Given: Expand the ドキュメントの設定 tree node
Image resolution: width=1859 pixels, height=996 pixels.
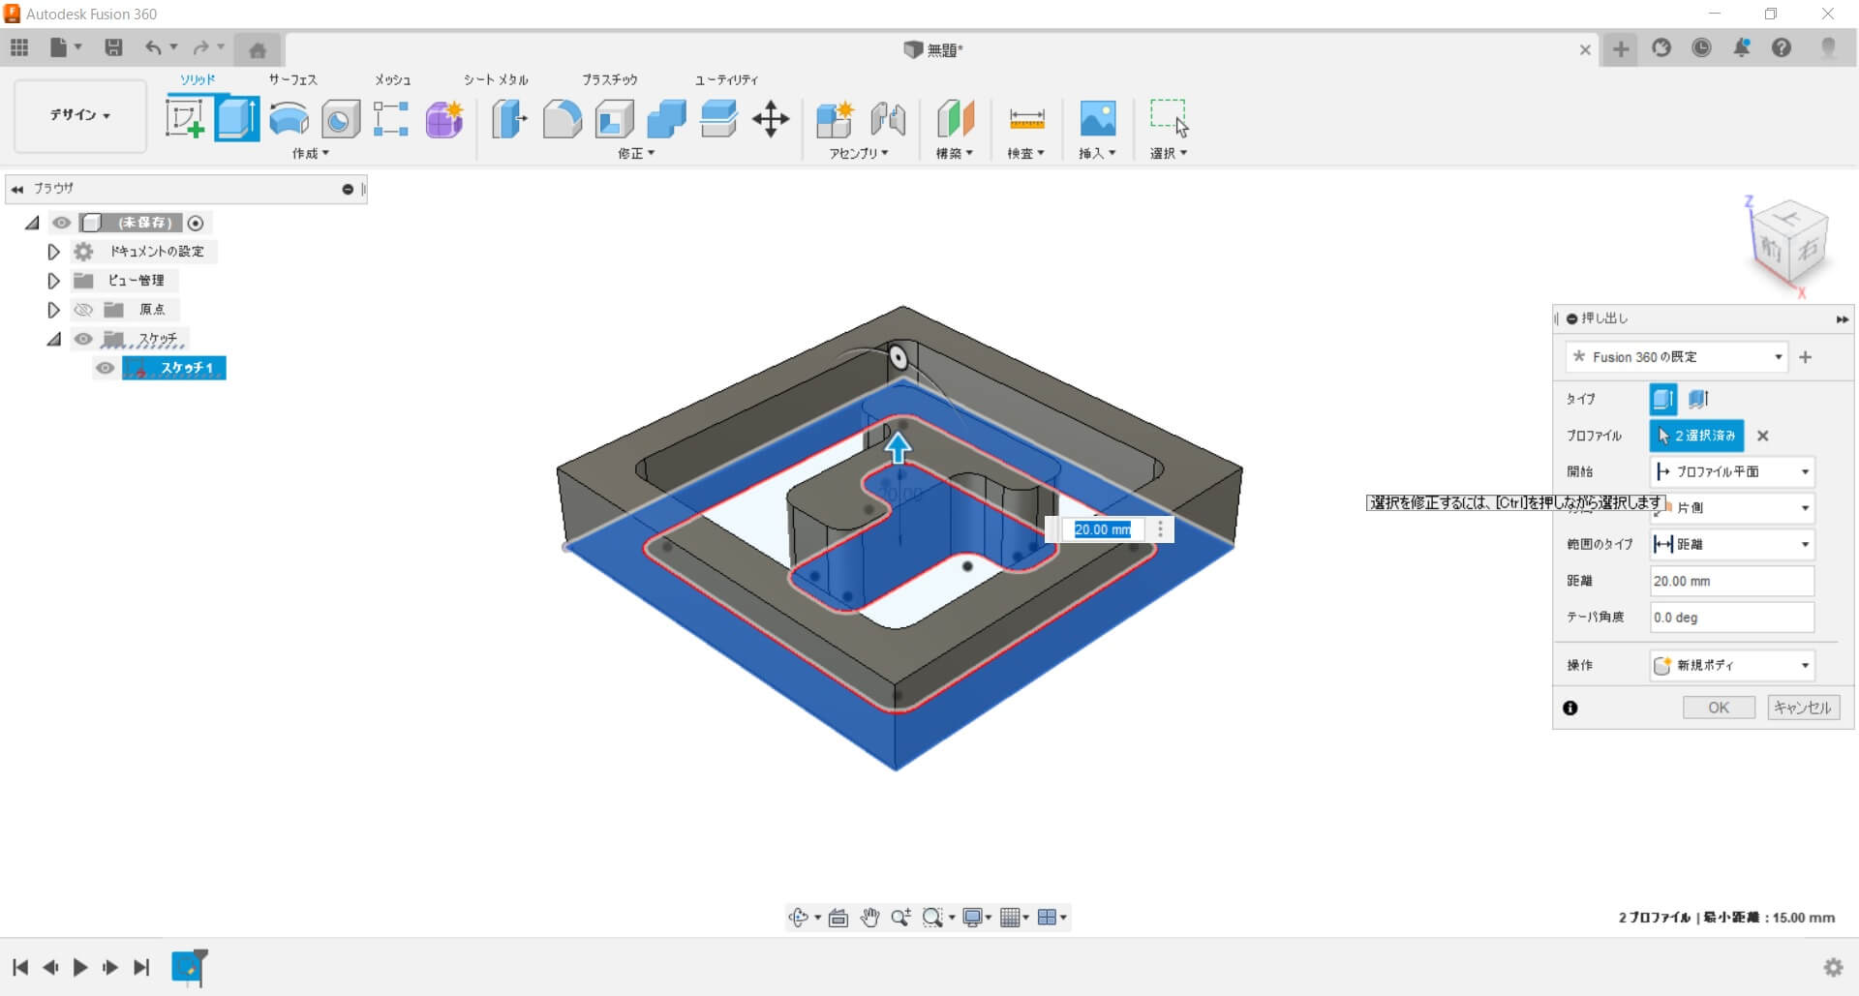Looking at the screenshot, I should [53, 252].
